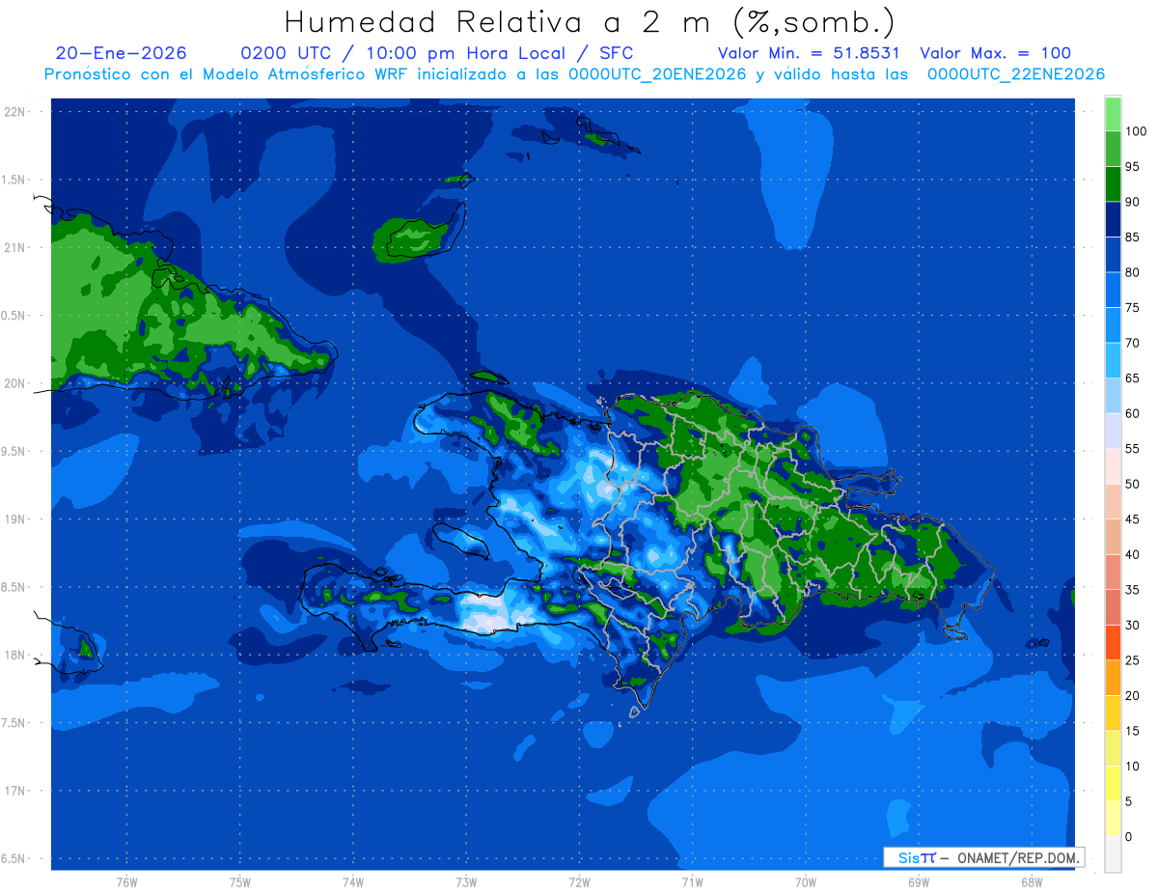Viewport: 1158px width, 895px height.
Task: Click the "45" legend value
Action: coord(1132,519)
